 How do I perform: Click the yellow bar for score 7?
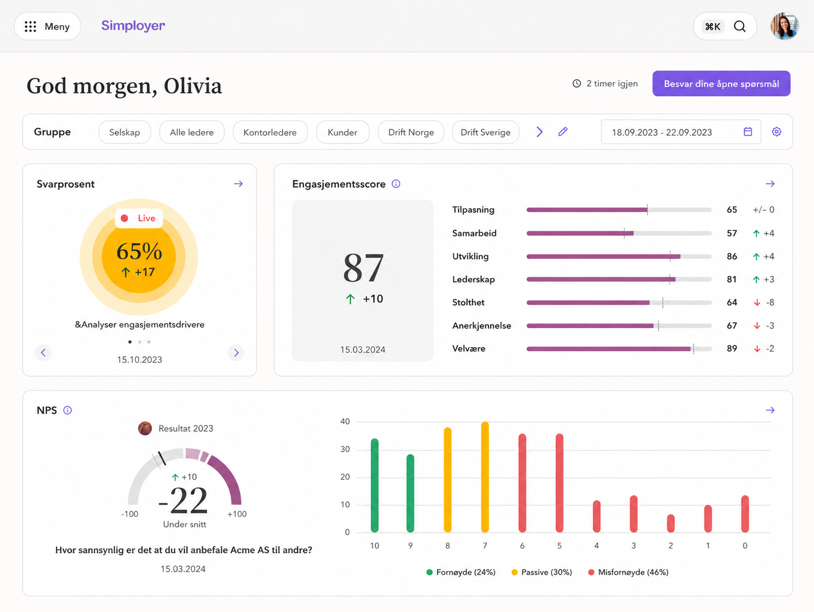click(x=485, y=477)
